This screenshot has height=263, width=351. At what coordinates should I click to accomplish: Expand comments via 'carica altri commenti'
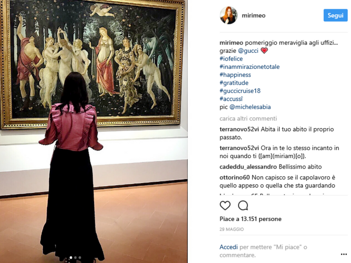248,119
